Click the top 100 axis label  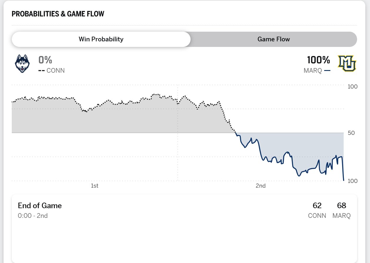[x=352, y=86]
